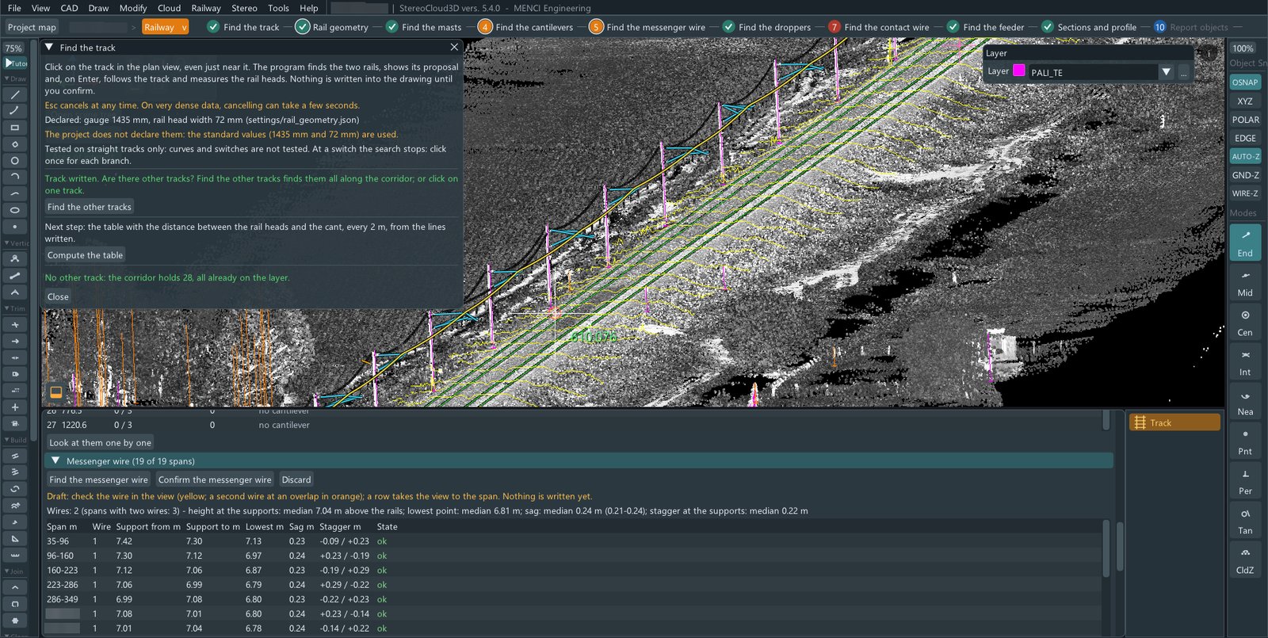Click the Compute the table button

click(85, 255)
